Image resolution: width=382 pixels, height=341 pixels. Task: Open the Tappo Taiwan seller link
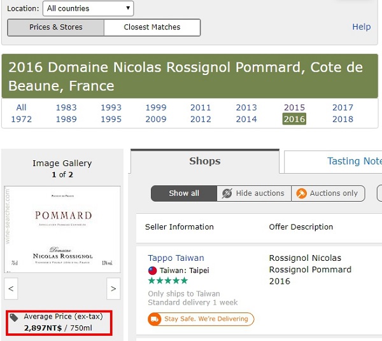(x=176, y=258)
